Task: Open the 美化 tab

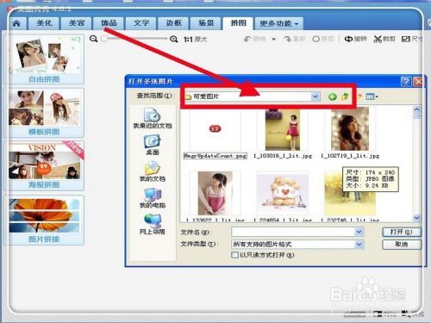Action: click(44, 23)
